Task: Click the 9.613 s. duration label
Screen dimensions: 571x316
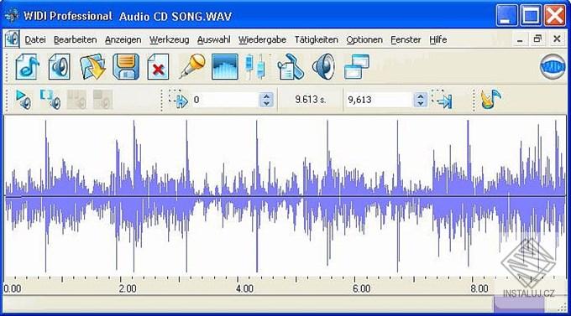Action: pos(310,99)
